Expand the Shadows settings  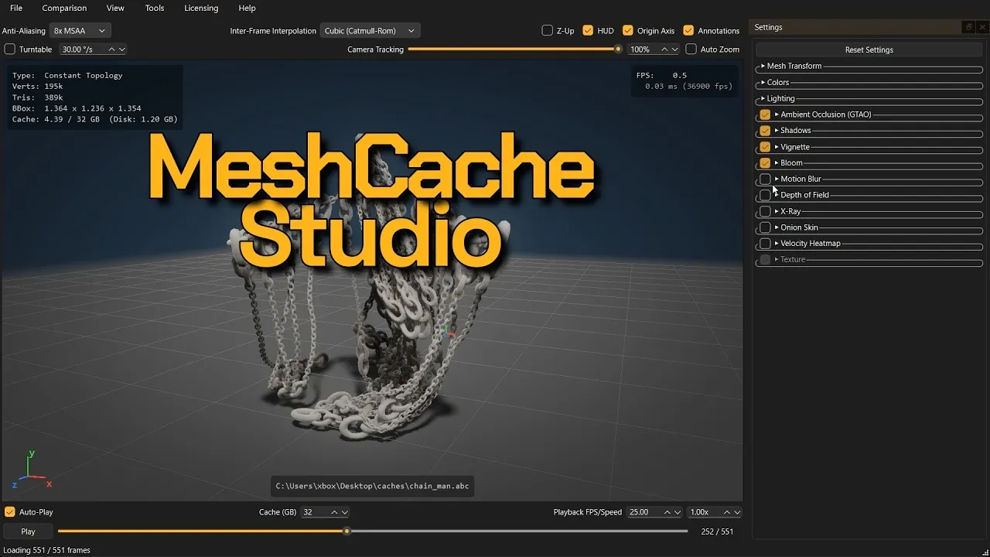777,131
